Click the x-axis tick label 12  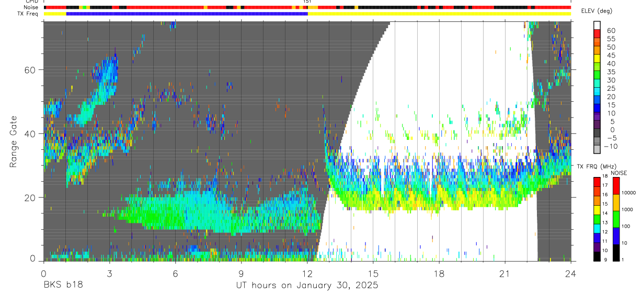click(307, 273)
